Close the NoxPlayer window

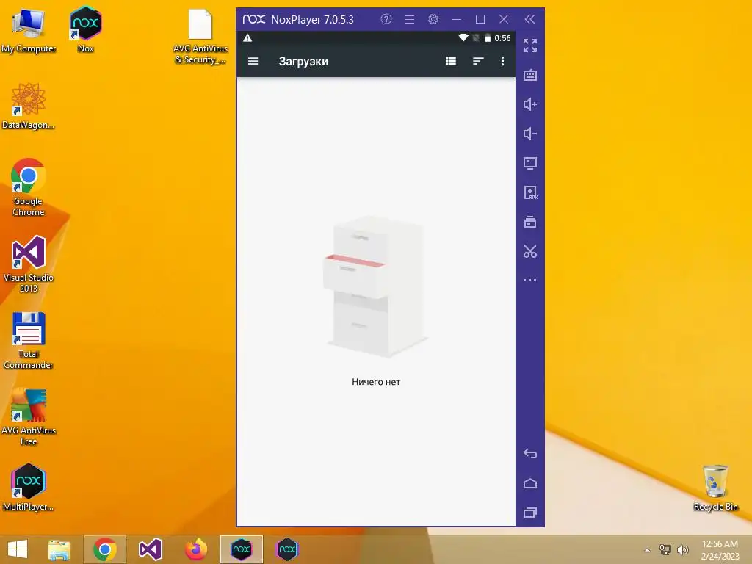504,19
